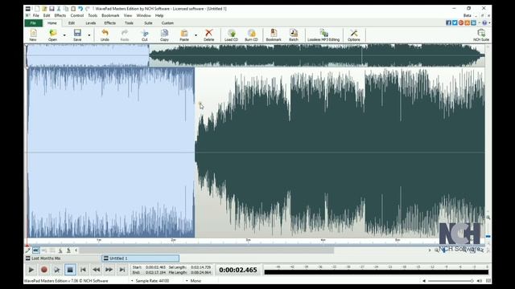This screenshot has height=289, width=515.
Task: Stop playback with the square Stop button
Action: (70, 270)
